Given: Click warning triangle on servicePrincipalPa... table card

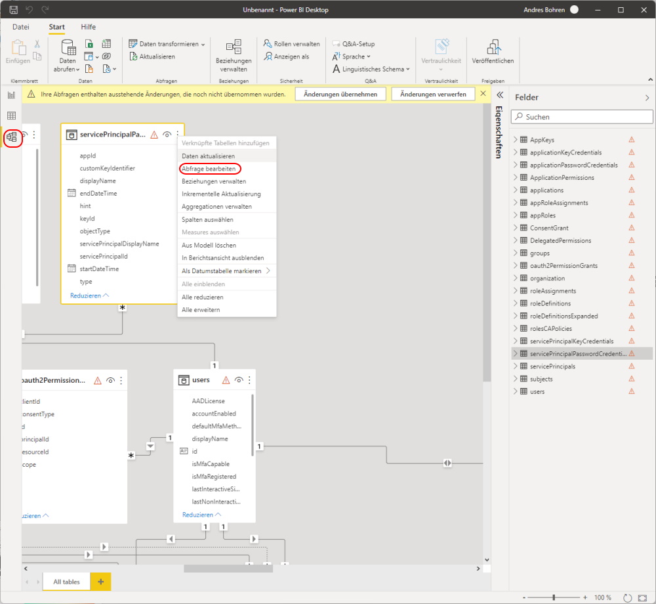Looking at the screenshot, I should [154, 135].
